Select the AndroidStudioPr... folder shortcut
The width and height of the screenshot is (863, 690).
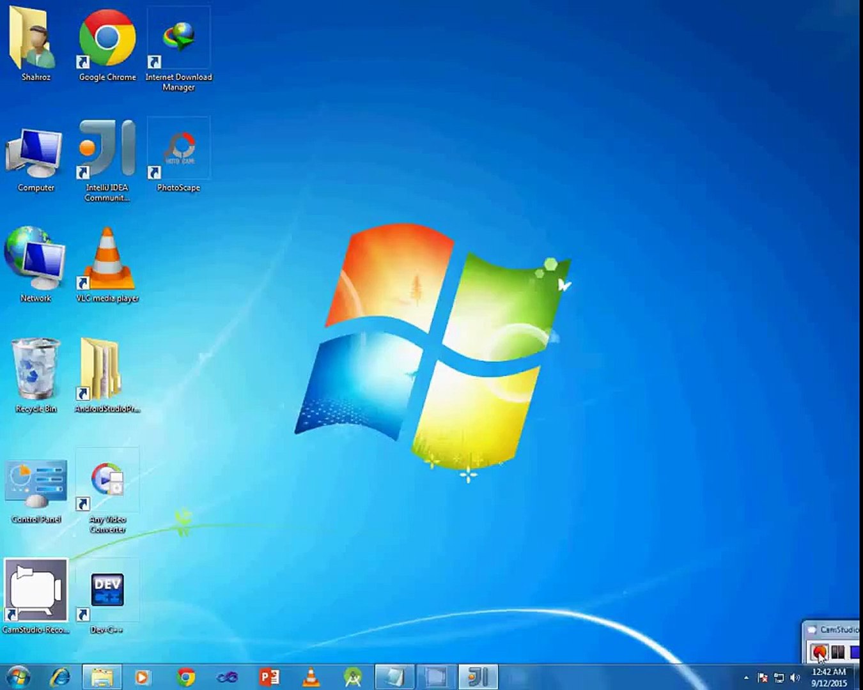[107, 376]
